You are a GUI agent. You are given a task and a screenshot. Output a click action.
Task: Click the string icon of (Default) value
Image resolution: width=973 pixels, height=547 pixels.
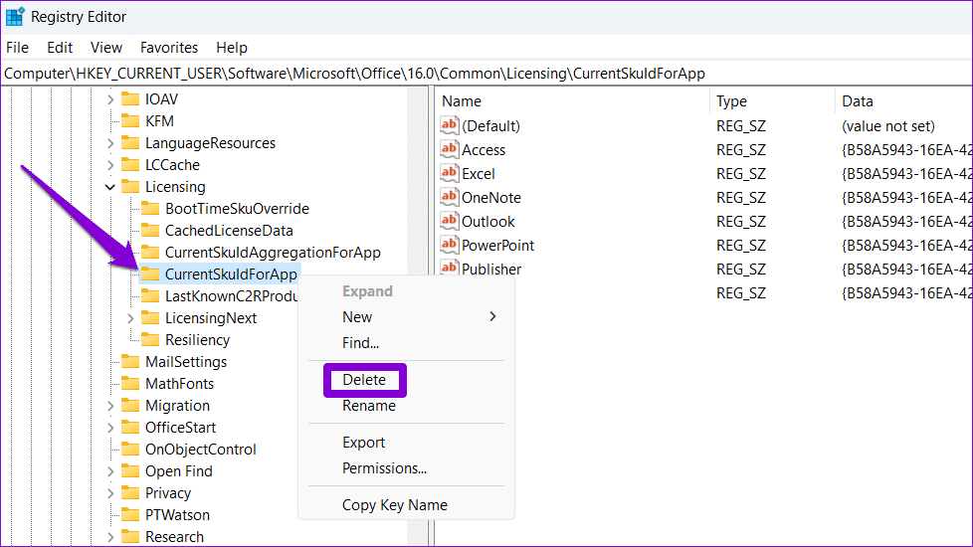click(450, 125)
